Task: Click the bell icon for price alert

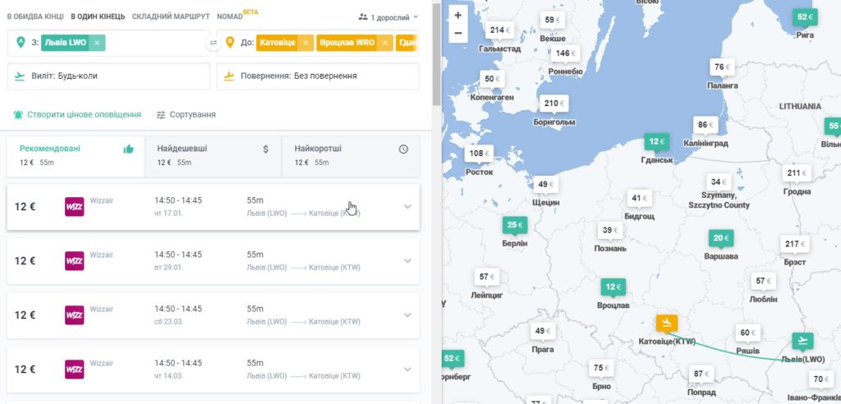Action: pyautogui.click(x=18, y=115)
